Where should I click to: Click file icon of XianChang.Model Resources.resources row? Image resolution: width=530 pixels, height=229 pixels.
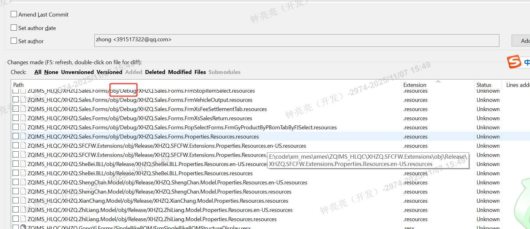[23, 201]
